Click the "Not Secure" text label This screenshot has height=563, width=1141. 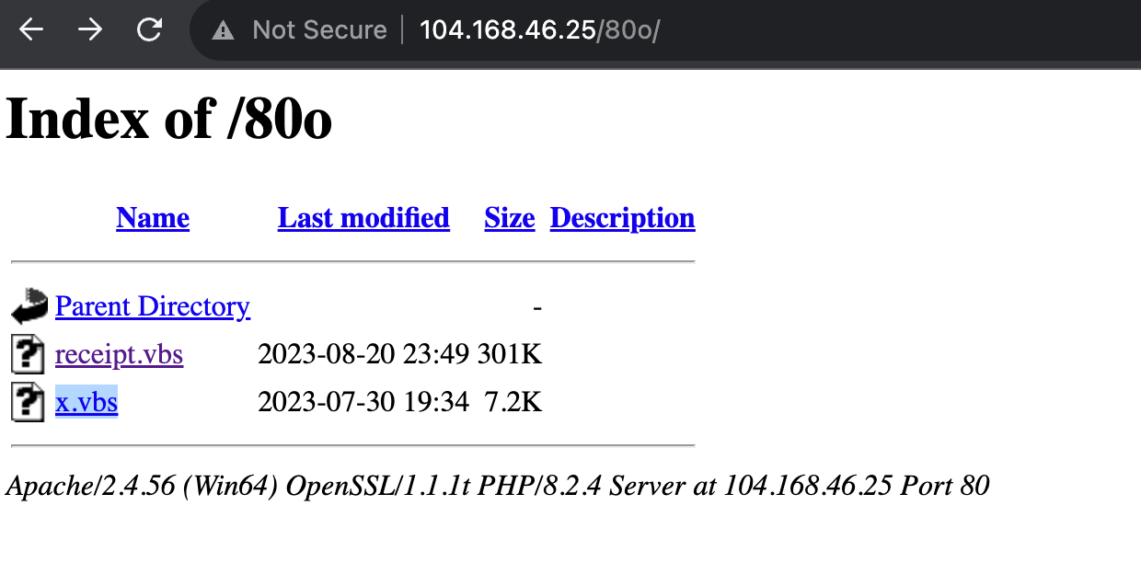(x=319, y=30)
